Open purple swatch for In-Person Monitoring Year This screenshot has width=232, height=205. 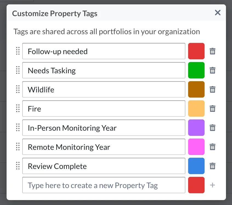(196, 128)
